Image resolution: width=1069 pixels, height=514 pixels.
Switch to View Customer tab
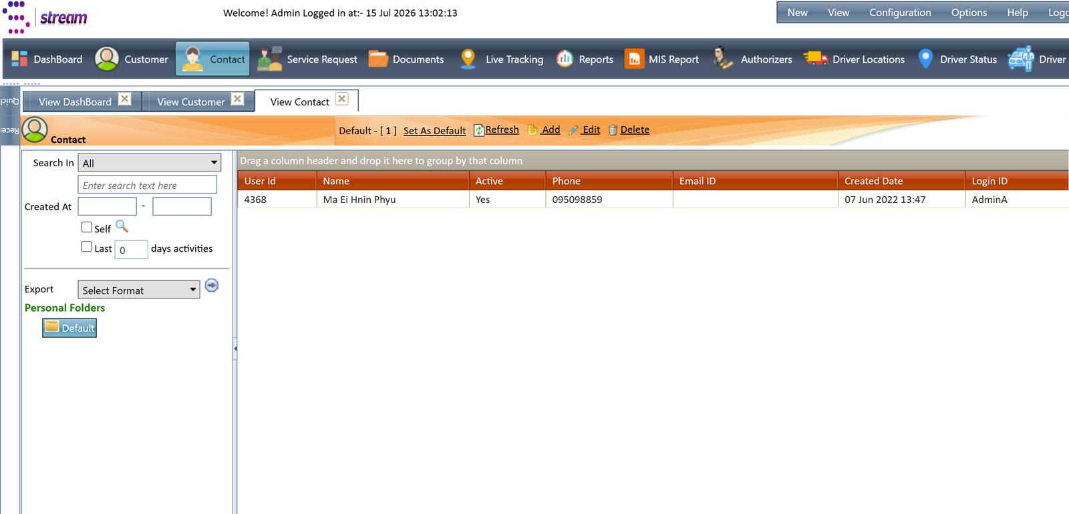(191, 101)
